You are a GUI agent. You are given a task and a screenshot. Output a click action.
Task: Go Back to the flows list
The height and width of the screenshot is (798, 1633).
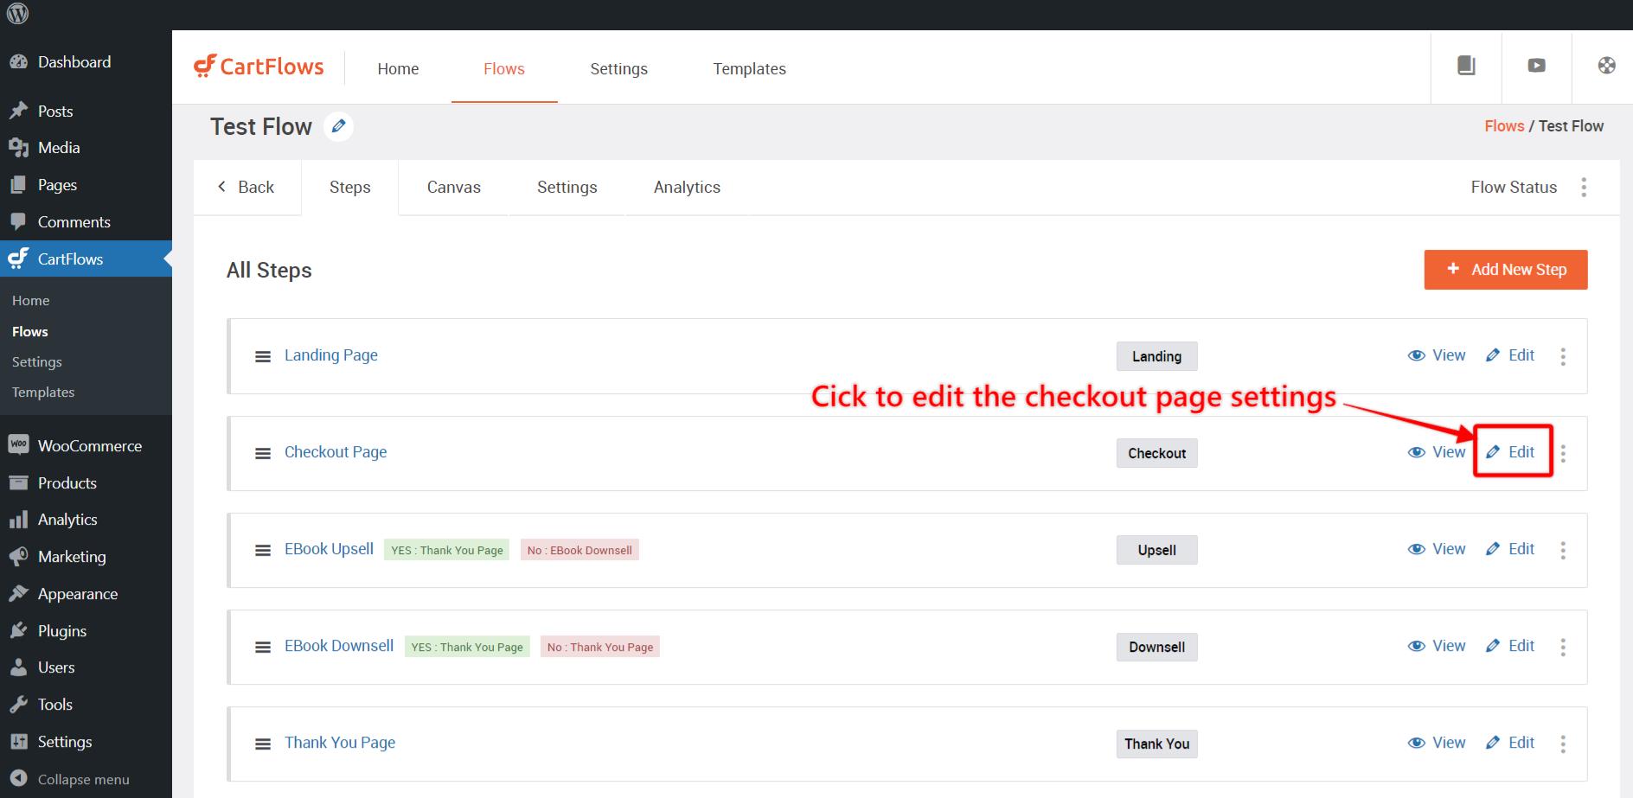246,188
